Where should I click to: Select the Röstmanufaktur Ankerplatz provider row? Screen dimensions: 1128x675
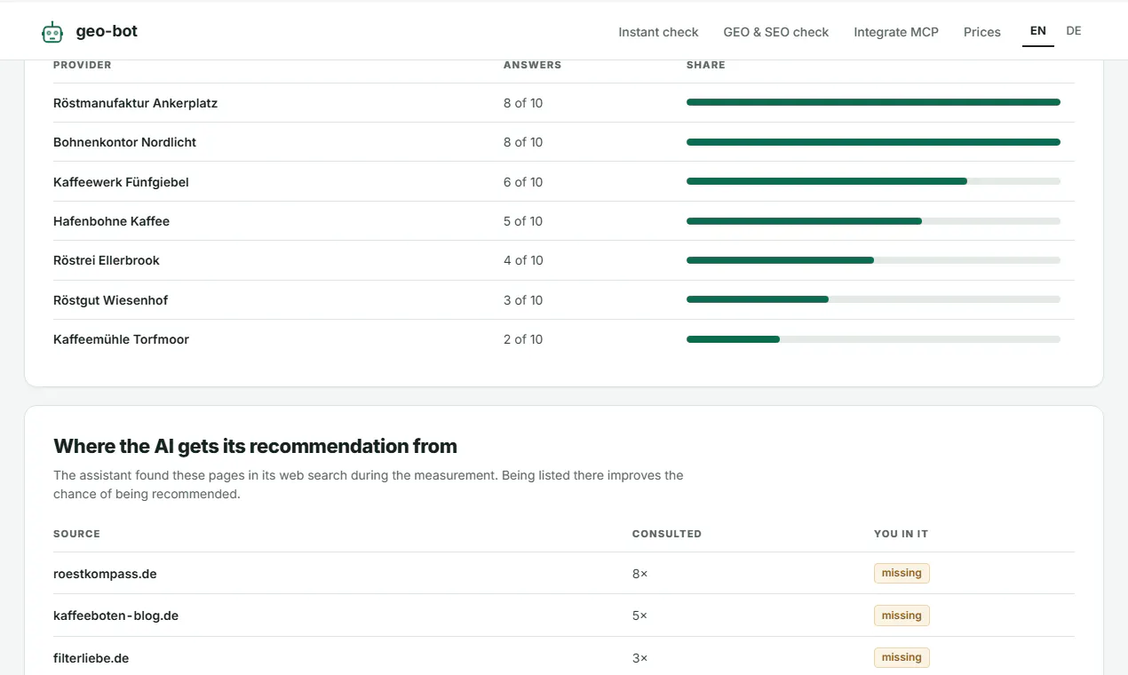[564, 103]
